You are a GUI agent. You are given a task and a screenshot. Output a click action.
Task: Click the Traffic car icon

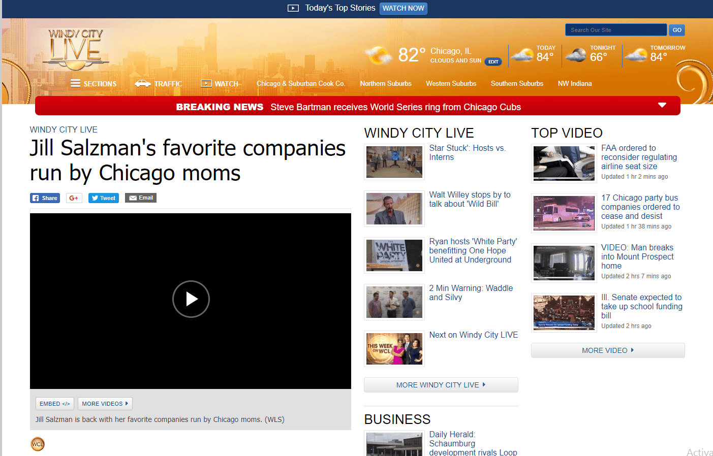[143, 83]
